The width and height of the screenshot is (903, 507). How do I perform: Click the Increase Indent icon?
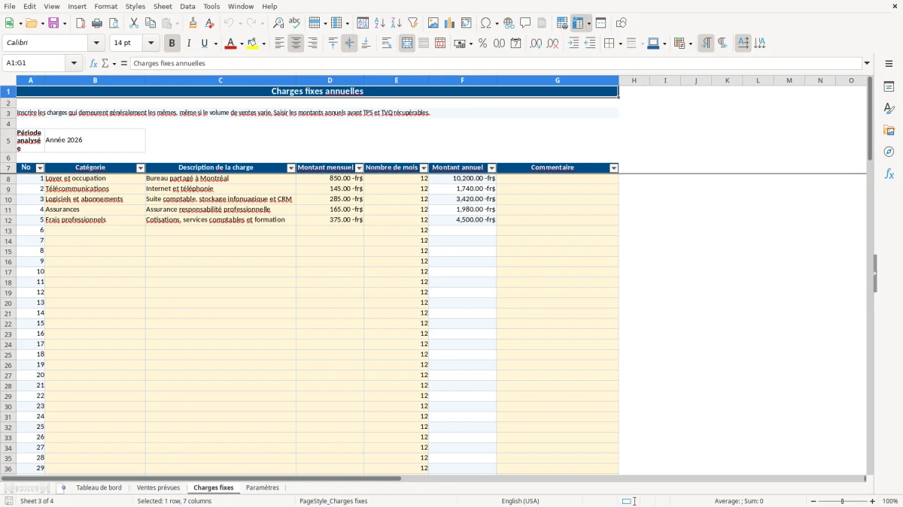tap(573, 44)
